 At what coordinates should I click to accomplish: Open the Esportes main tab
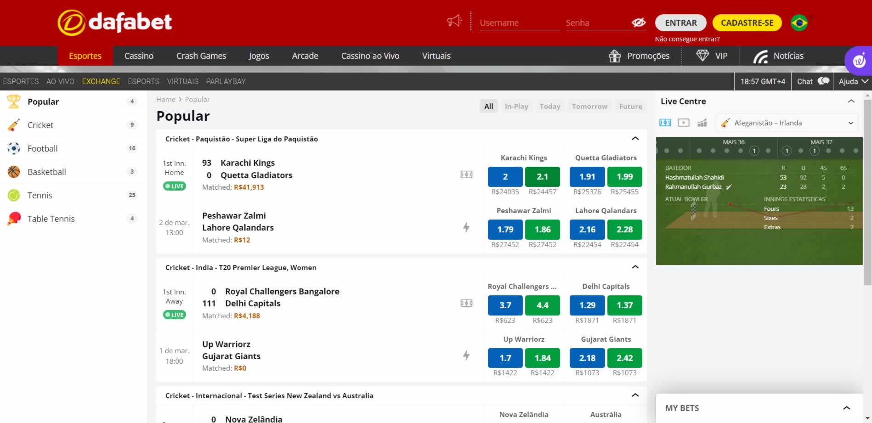(85, 56)
